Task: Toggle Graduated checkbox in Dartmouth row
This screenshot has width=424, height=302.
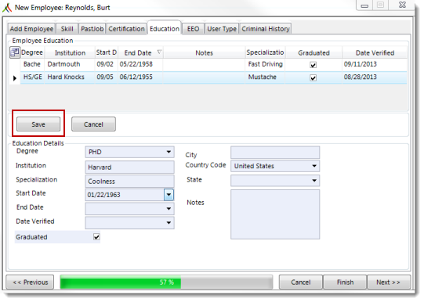Action: pos(313,65)
